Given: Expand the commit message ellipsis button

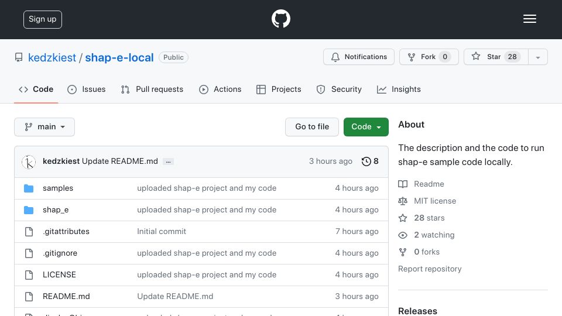Looking at the screenshot, I should tap(168, 162).
